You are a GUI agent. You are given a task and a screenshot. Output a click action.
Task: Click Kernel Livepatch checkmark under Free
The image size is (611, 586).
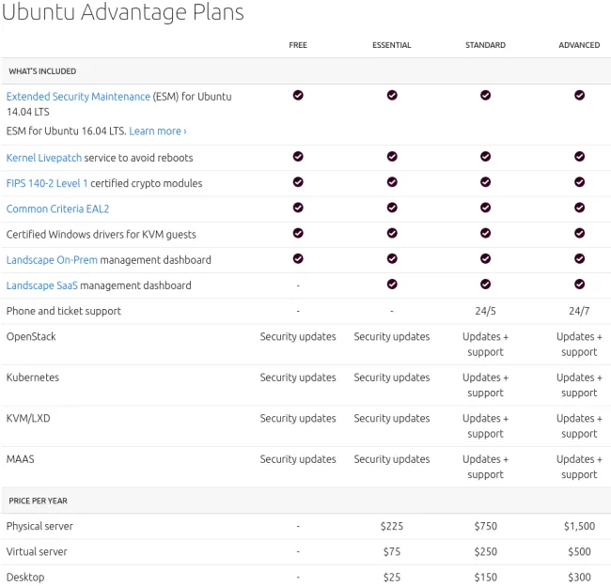(x=298, y=157)
